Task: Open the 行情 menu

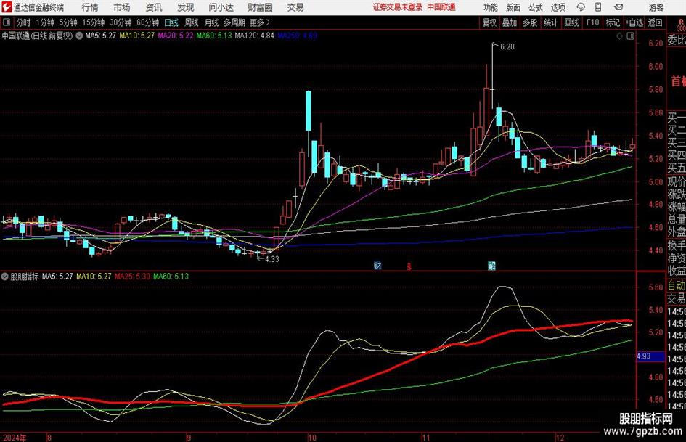Action: pos(90,7)
